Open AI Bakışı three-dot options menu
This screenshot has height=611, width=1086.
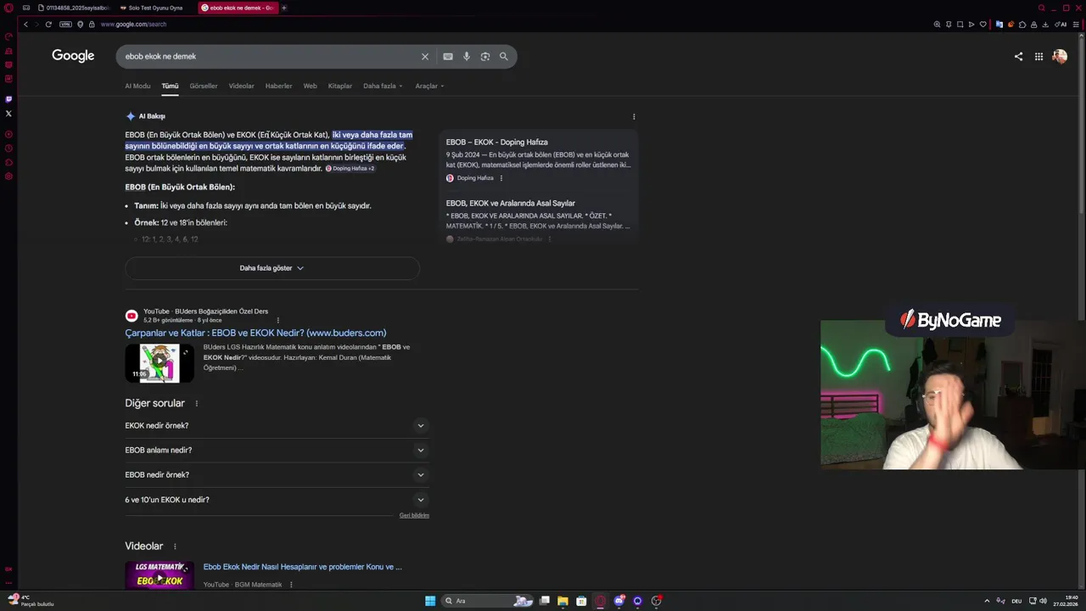[x=634, y=117]
